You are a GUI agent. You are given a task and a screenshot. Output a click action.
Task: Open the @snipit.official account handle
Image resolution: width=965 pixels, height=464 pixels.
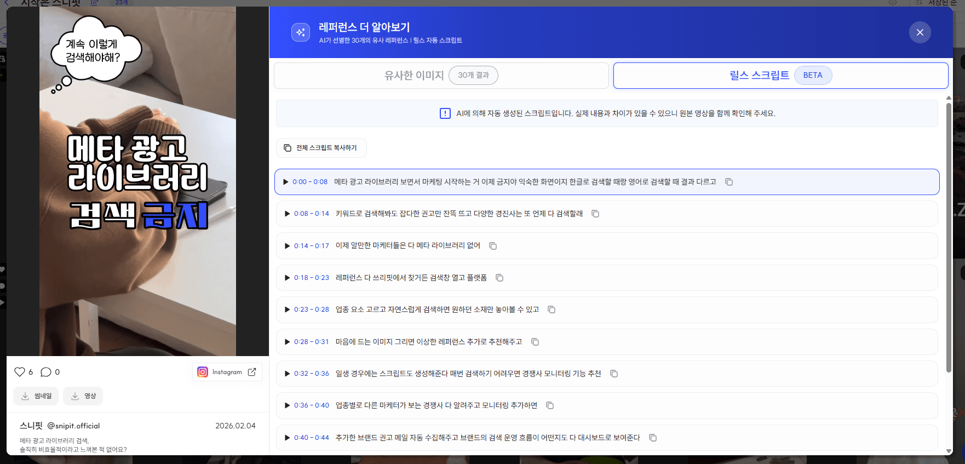[73, 426]
